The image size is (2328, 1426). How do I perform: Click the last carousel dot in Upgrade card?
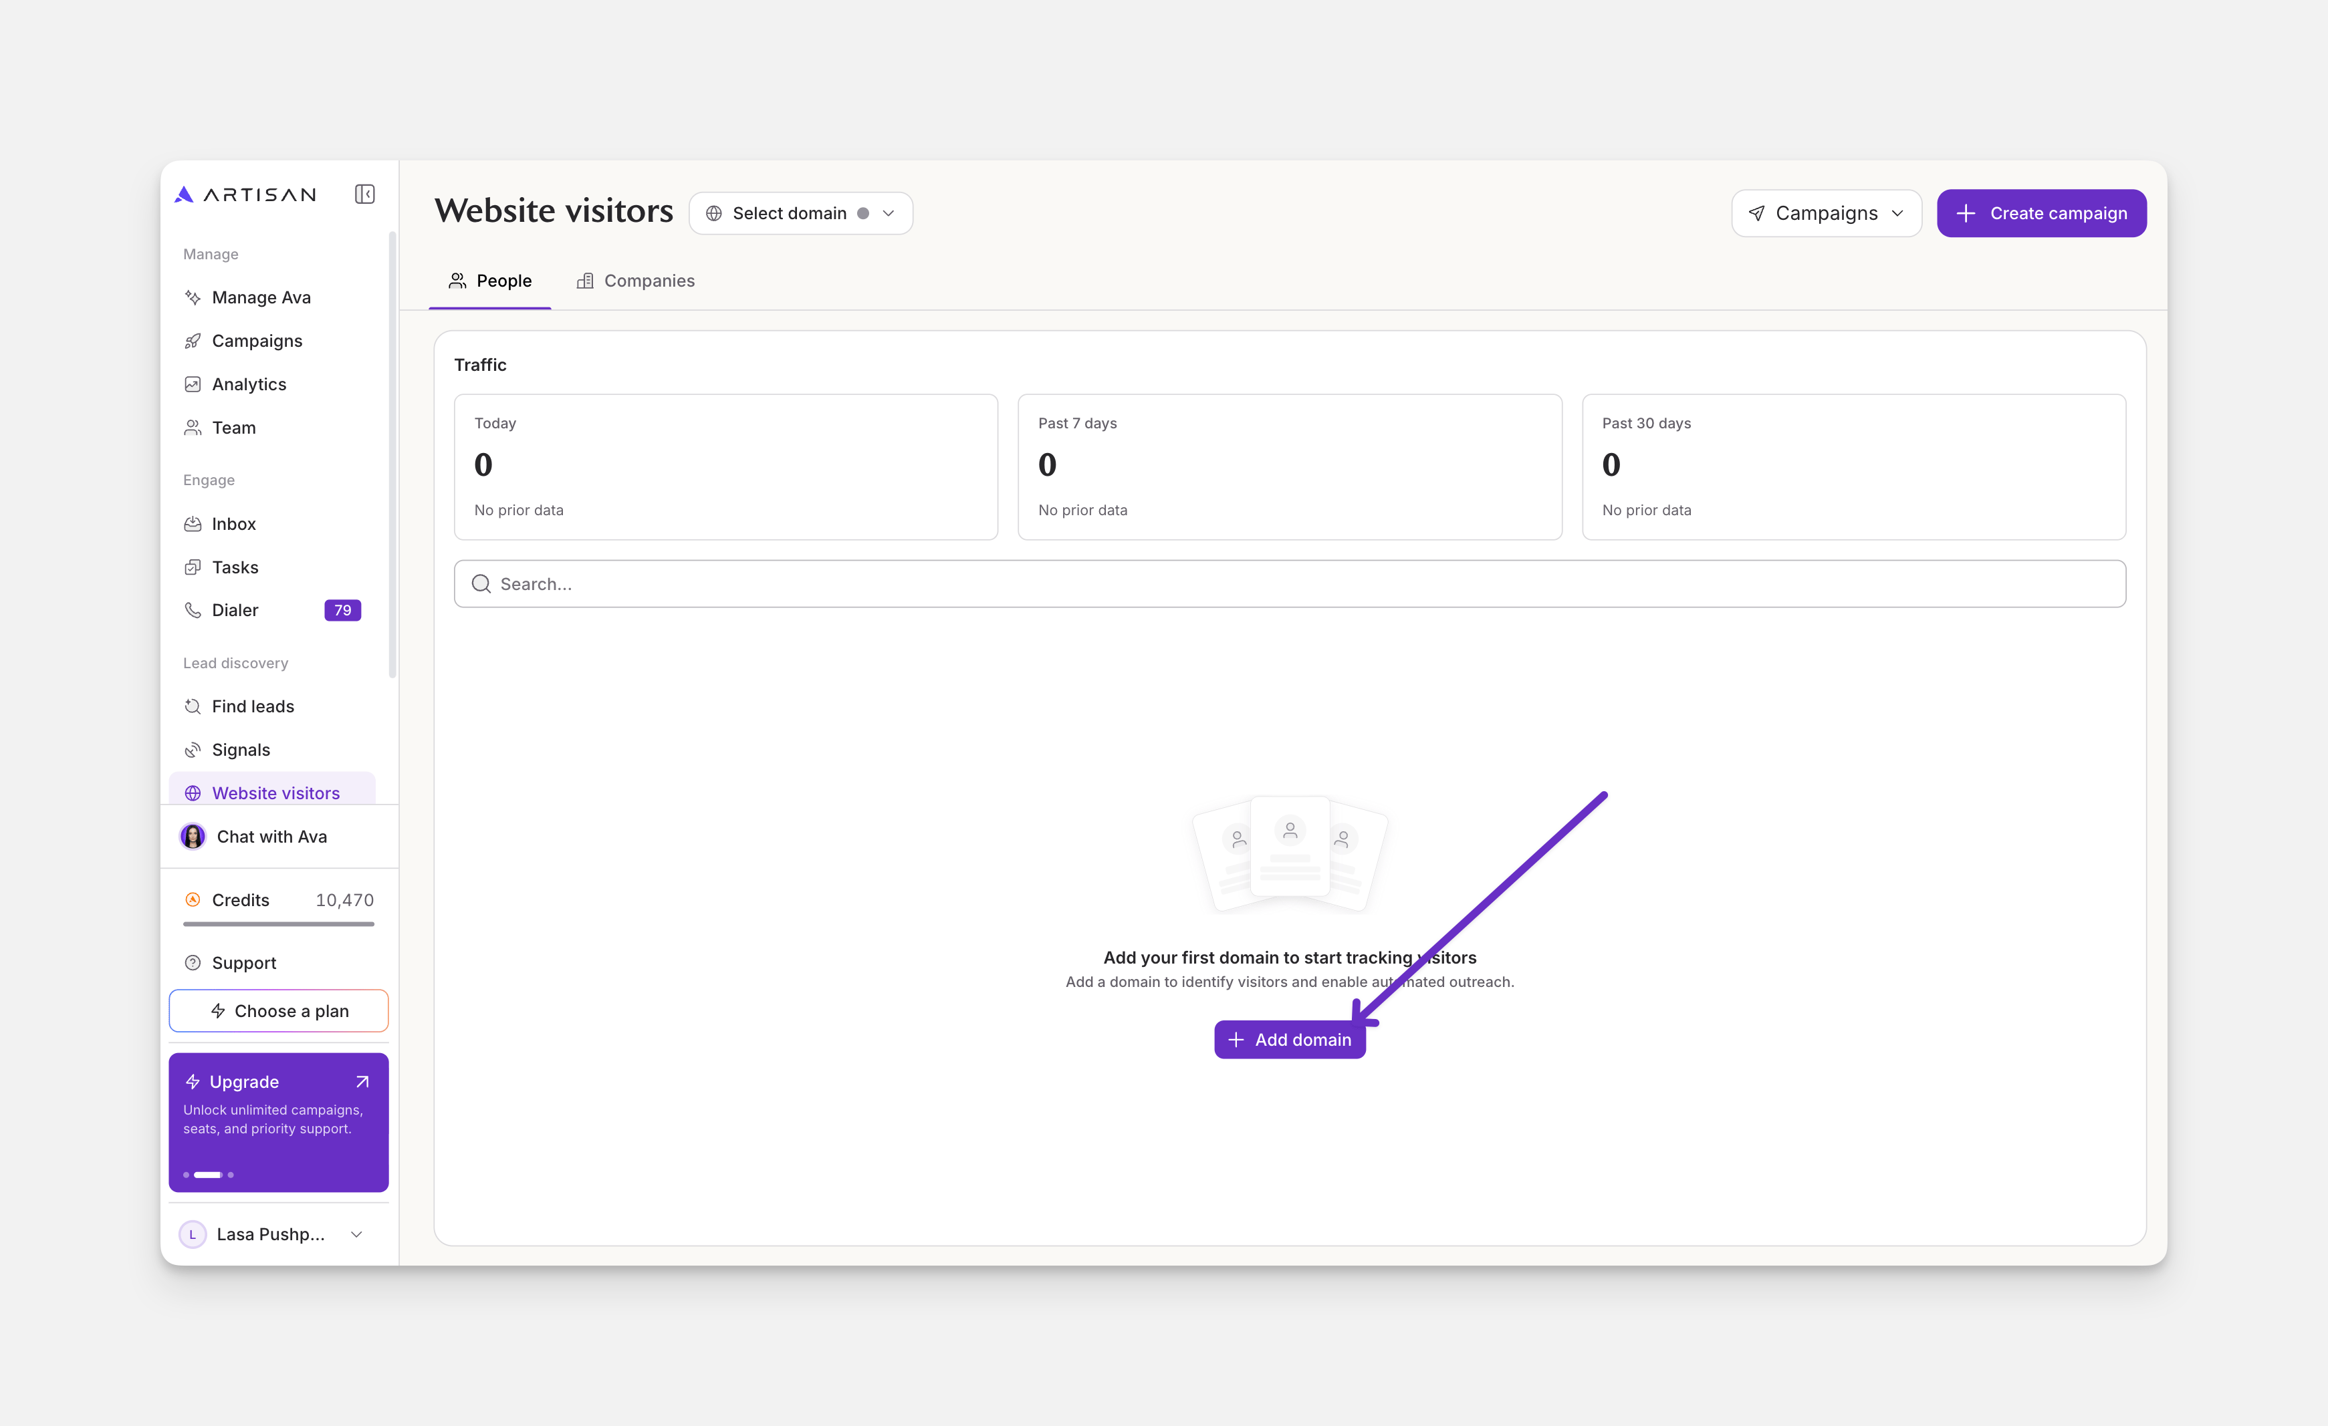(231, 1175)
